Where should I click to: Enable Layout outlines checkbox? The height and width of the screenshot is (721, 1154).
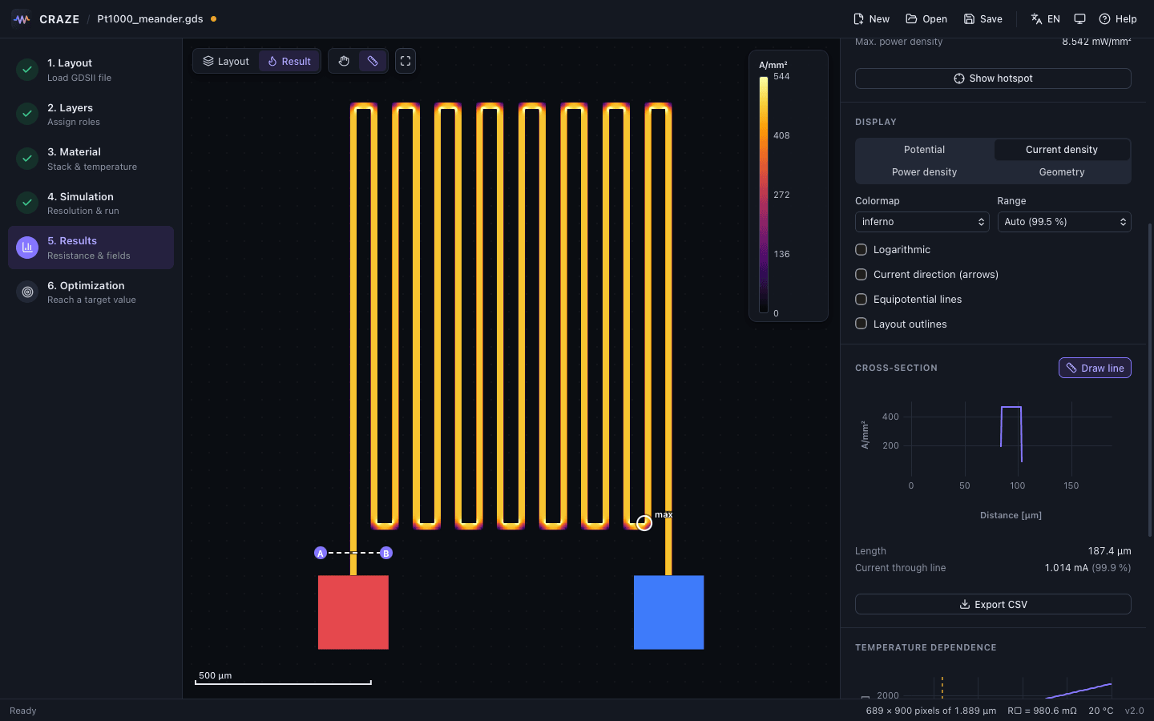(861, 324)
